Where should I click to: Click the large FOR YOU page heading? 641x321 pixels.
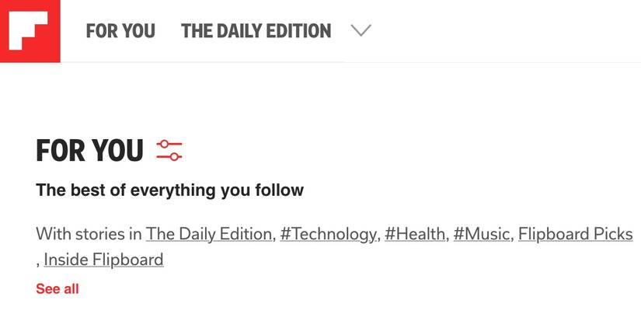(x=90, y=151)
